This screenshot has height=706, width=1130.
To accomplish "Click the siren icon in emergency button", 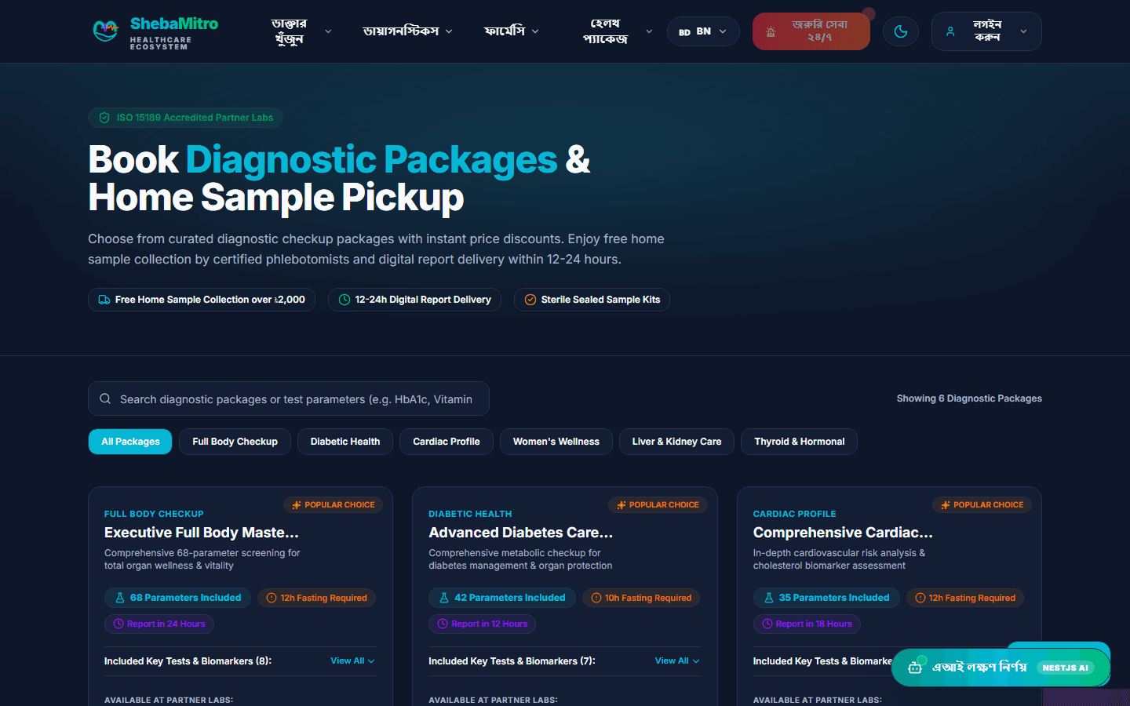I will point(771,32).
